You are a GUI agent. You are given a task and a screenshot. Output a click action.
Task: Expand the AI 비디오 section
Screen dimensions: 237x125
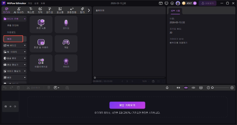pyautogui.click(x=15, y=45)
